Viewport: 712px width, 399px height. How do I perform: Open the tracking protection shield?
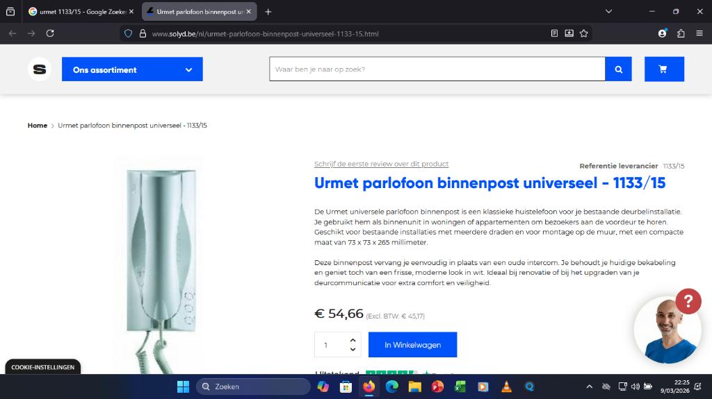coord(128,33)
